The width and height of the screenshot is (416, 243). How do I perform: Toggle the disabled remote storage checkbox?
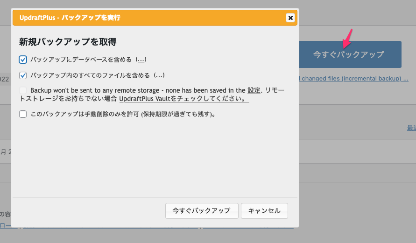pos(23,90)
